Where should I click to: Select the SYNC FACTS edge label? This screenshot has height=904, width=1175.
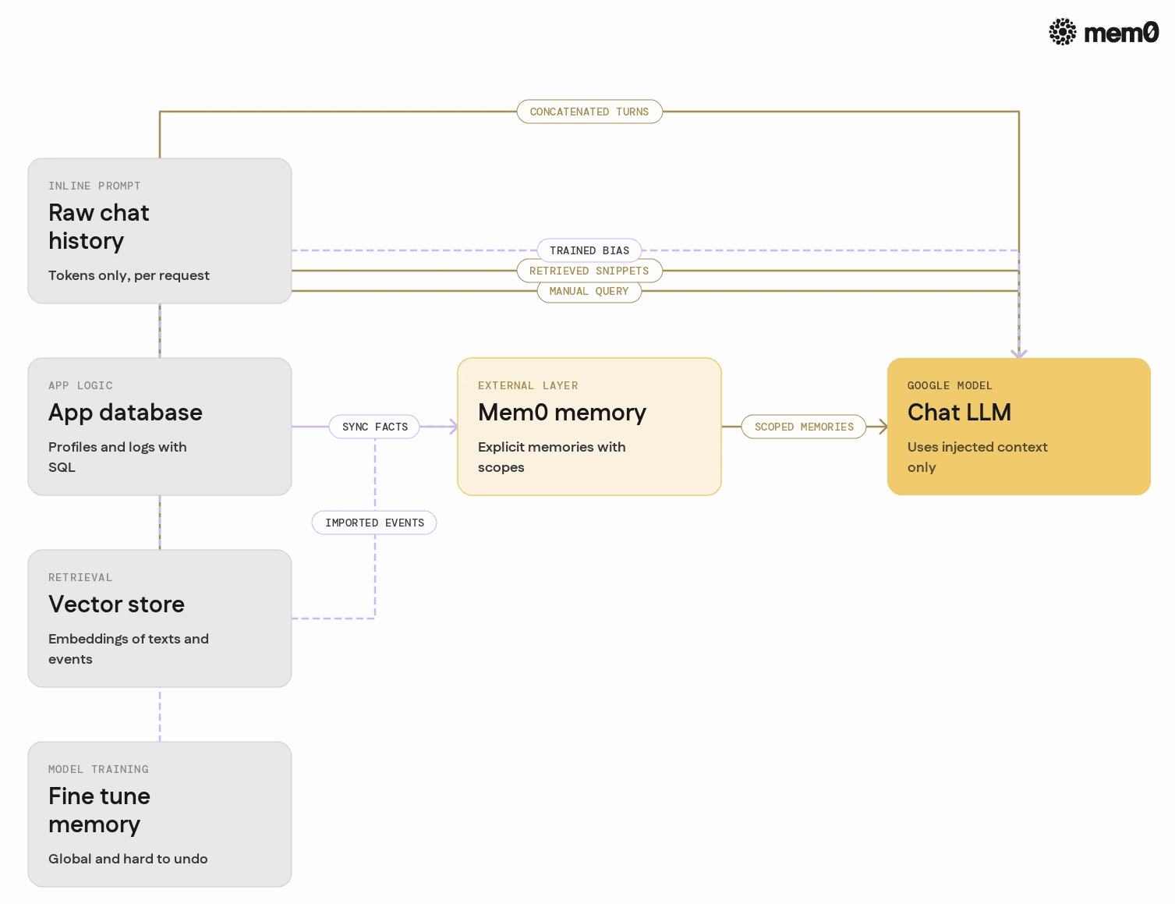pyautogui.click(x=375, y=427)
